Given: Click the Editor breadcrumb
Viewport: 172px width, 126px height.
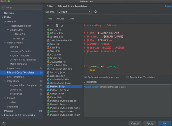Looking at the screenshot, I should point(50,6).
